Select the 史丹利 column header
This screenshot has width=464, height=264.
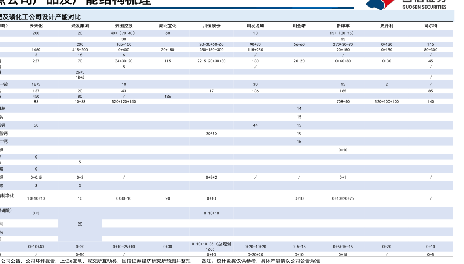[386, 26]
